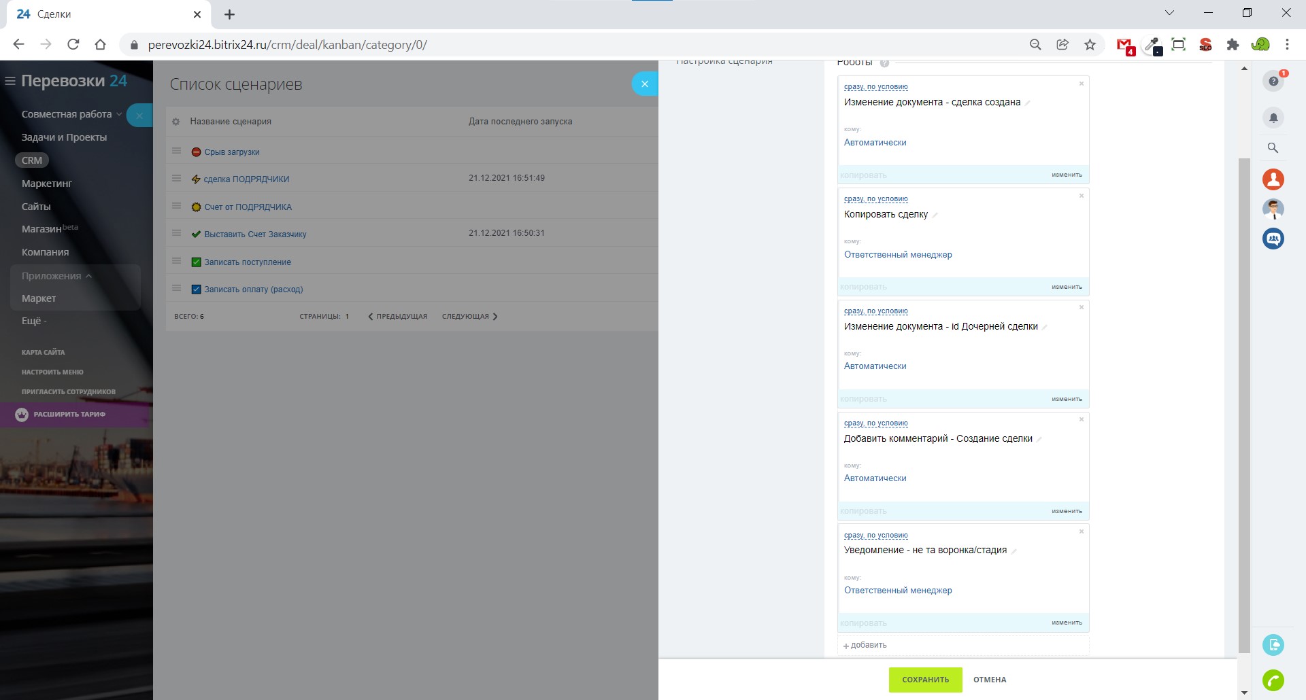Image resolution: width=1306 pixels, height=700 pixels.
Task: Change timing of 'Изменение документа - id Дочерней сделки'
Action: point(876,311)
